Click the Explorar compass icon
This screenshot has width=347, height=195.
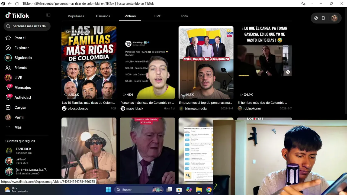pyautogui.click(x=8, y=48)
